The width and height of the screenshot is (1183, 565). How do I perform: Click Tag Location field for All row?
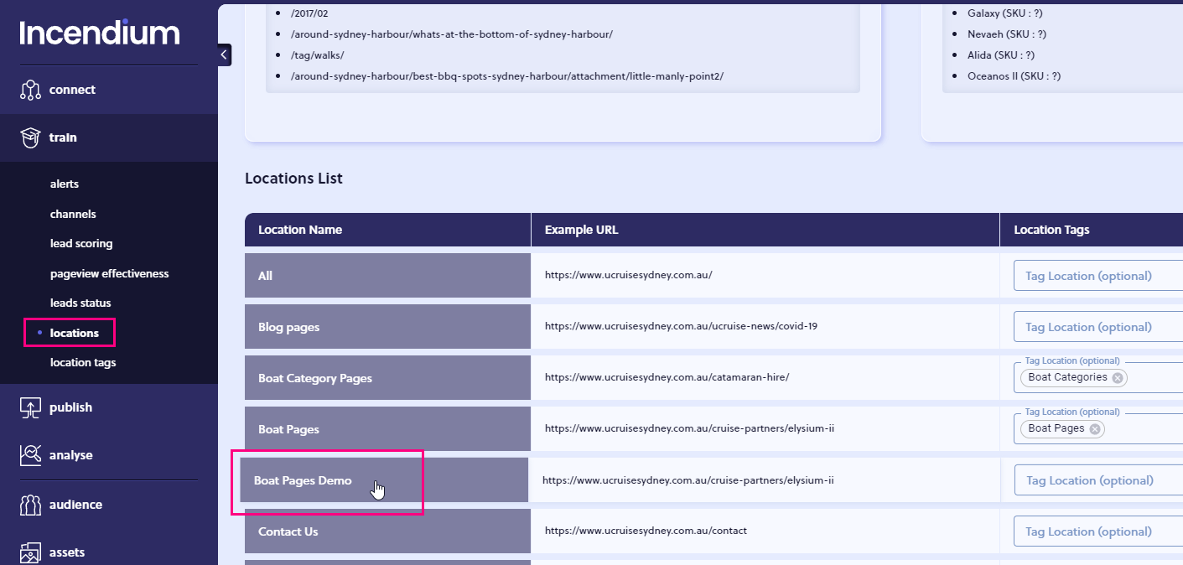pos(1098,276)
